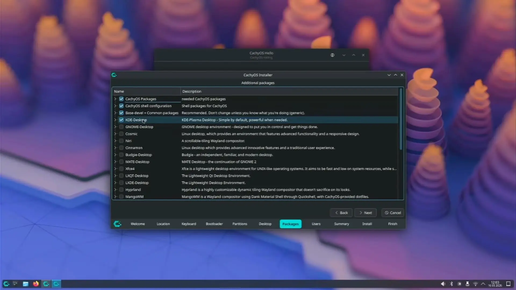Minimize the CachyOS Hello window
Screen dimensions: 516x290
[x=344, y=55]
